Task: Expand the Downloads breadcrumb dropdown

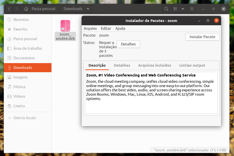Action: (88, 9)
